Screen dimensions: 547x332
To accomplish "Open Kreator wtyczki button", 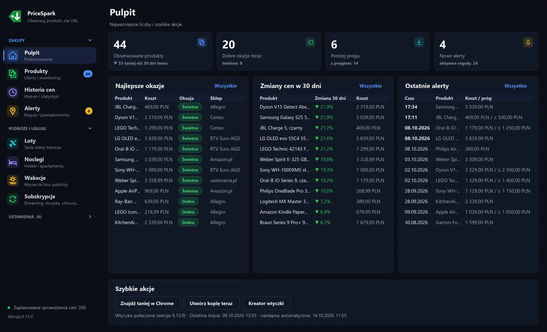I will click(x=266, y=303).
